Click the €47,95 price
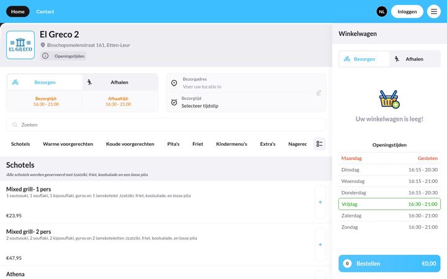Viewport: 447px width, 279px height. (14, 258)
